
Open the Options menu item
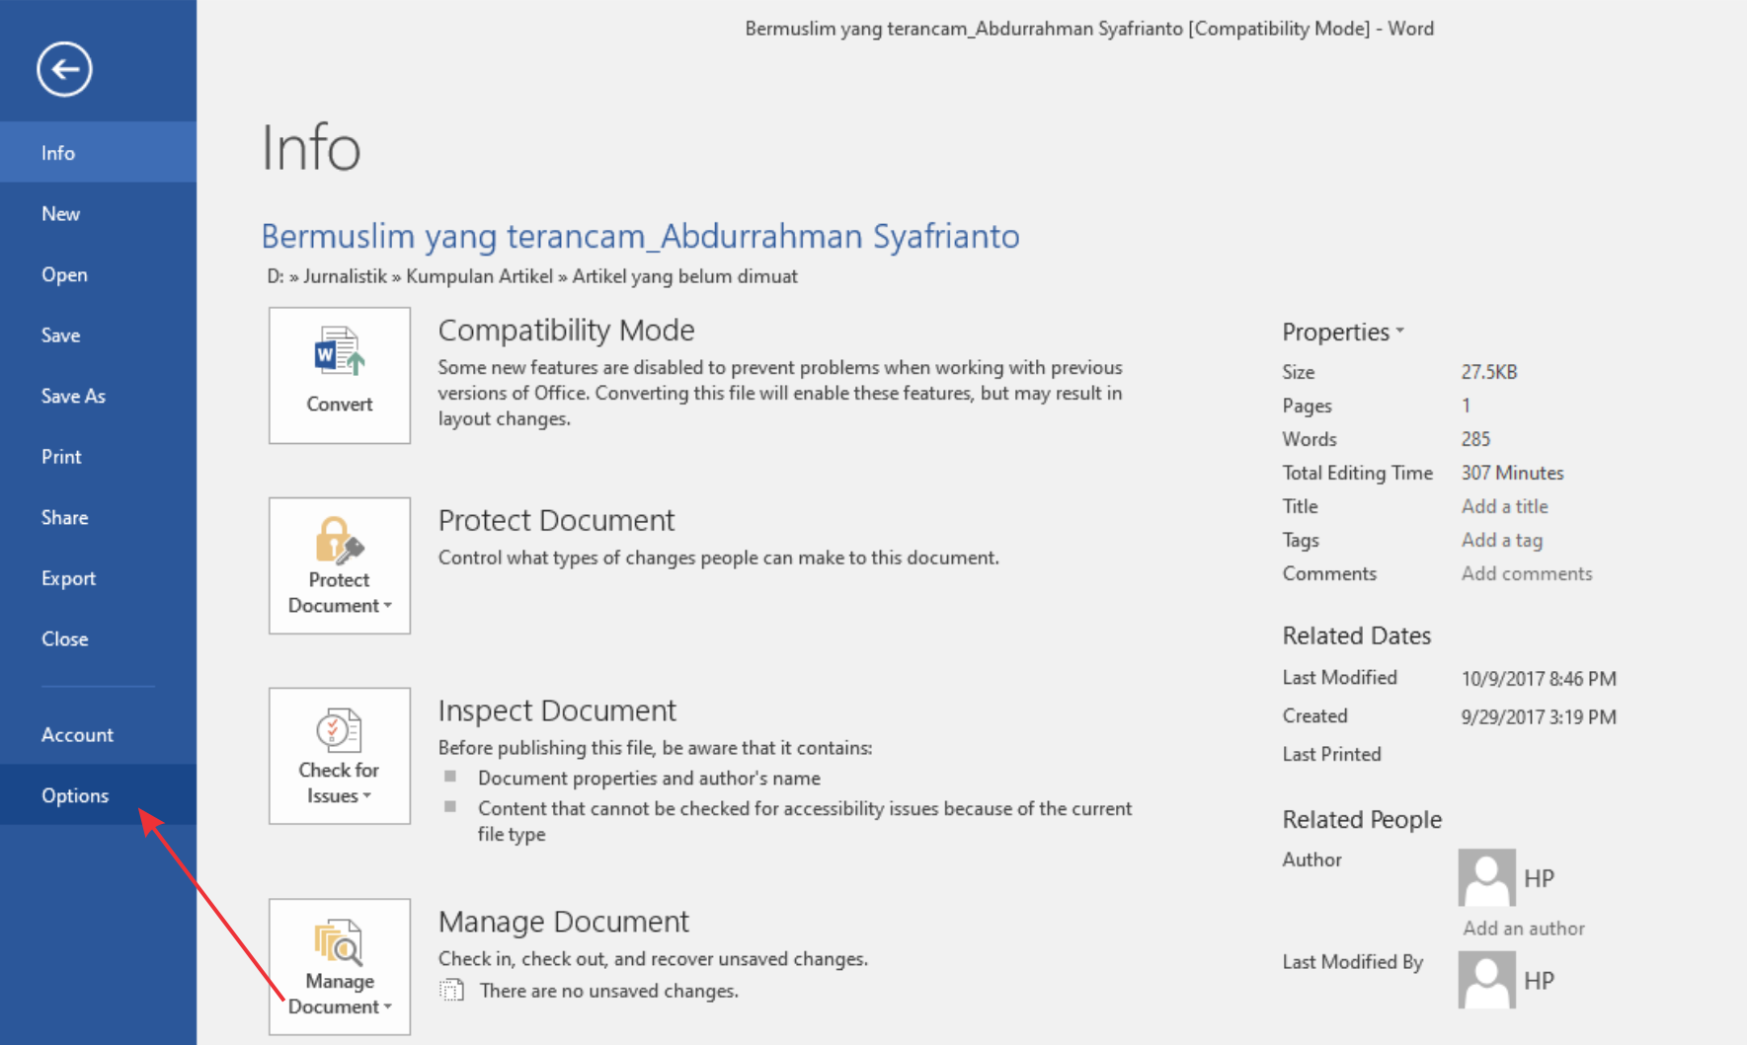(75, 795)
